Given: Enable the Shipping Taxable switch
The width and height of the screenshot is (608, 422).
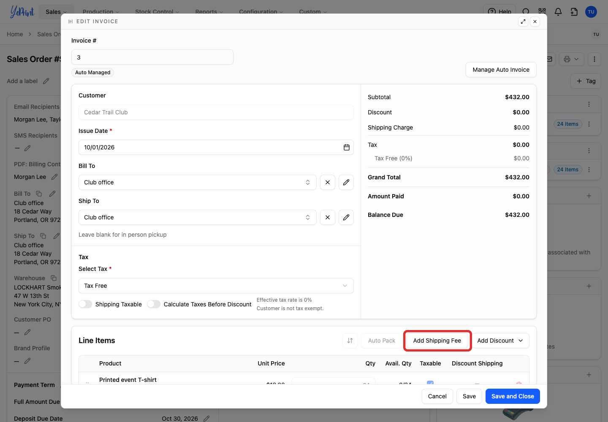Looking at the screenshot, I should 85,304.
